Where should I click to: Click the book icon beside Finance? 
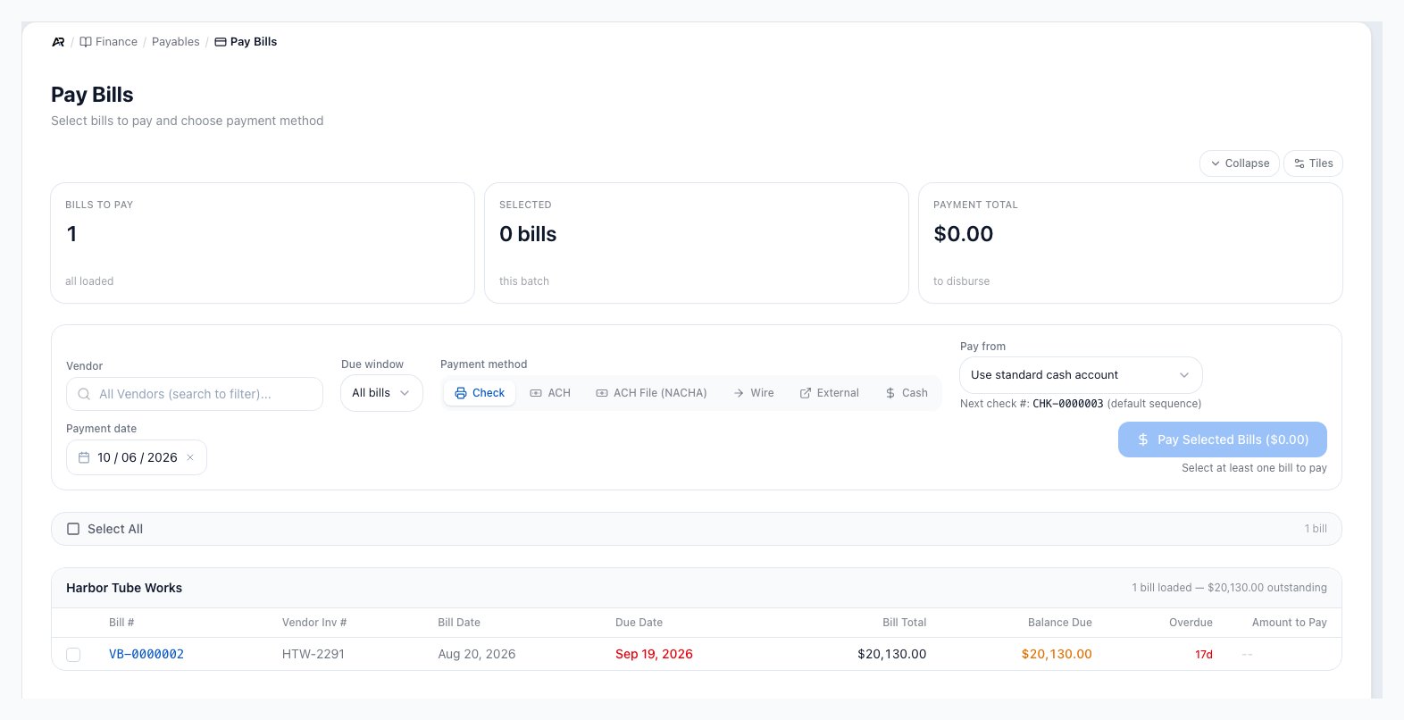(86, 42)
